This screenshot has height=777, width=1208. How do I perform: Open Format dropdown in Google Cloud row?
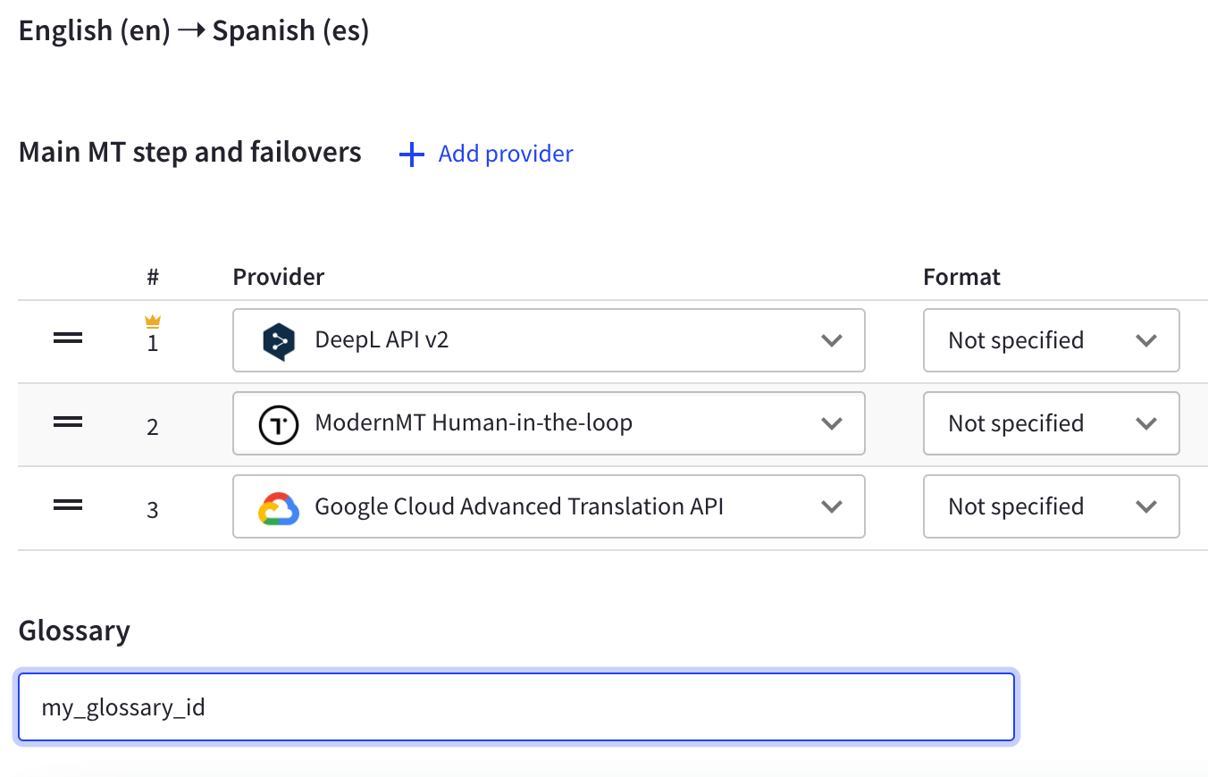click(x=1051, y=506)
